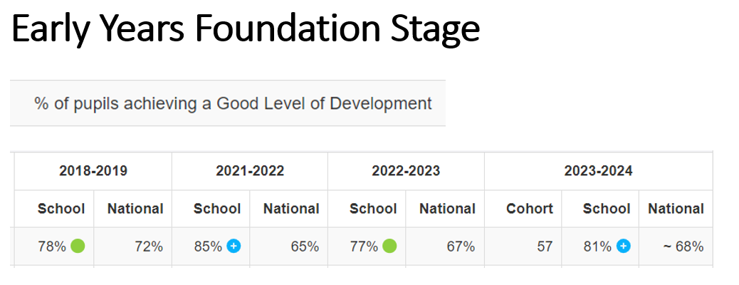Click the Cohort column header
The width and height of the screenshot is (739, 285).
[x=530, y=209]
